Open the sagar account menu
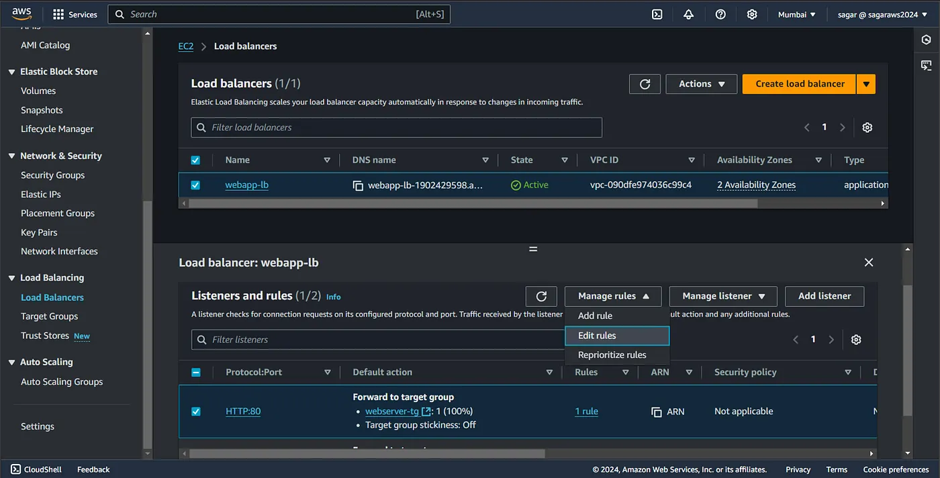This screenshot has height=478, width=940. click(882, 14)
